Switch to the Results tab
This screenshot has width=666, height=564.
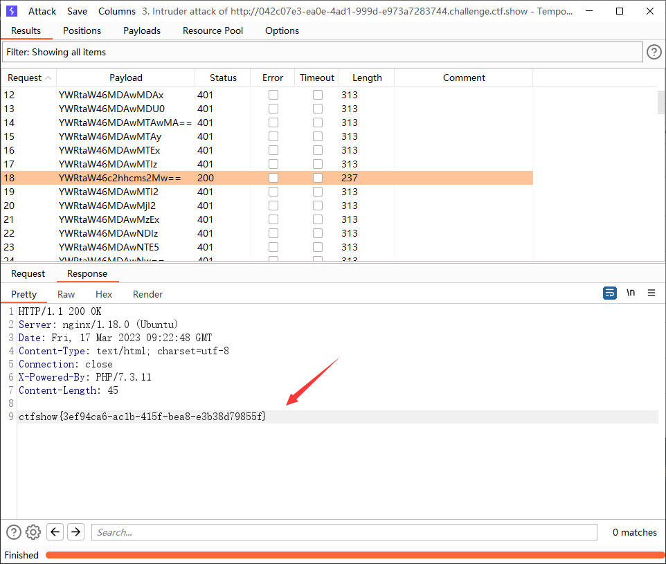tap(26, 31)
